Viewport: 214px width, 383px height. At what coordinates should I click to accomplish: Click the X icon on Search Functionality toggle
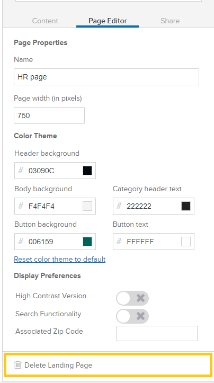tap(140, 316)
